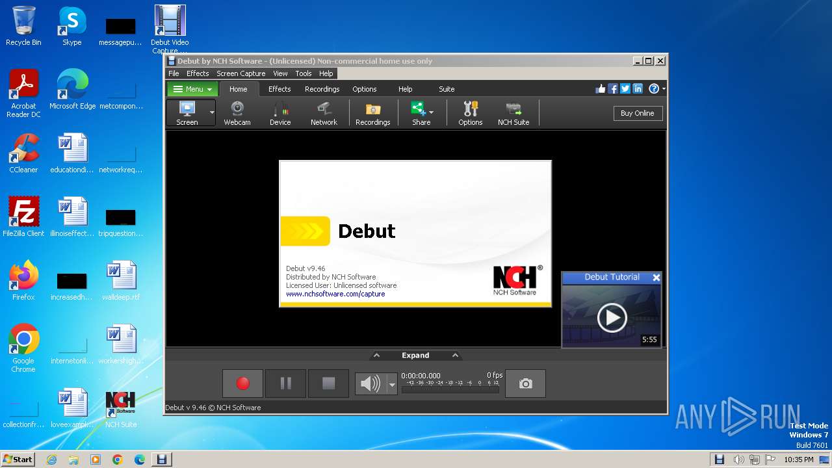Image resolution: width=832 pixels, height=468 pixels.
Task: Open Recordings folder toolbar icon
Action: [x=373, y=113]
